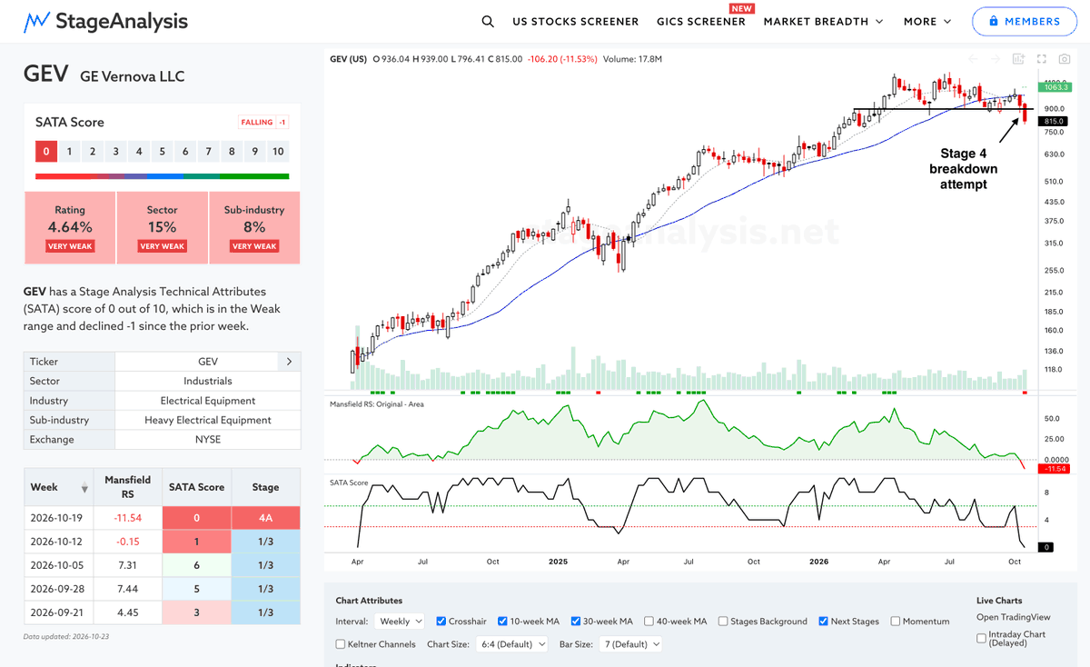The height and width of the screenshot is (667, 1090).
Task: Click the StageAnalysis logo
Action: [106, 21]
